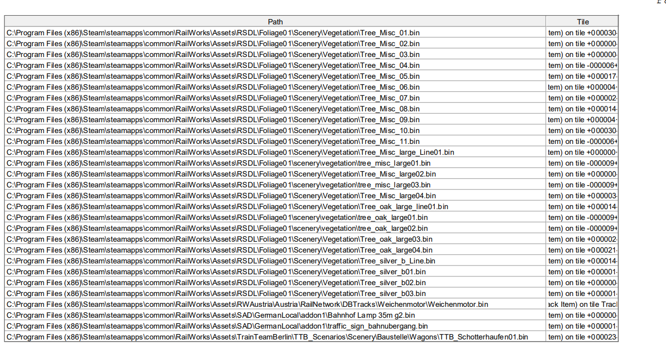Select the Bahnhof Lamp 35m g2.bin path

pos(275,315)
